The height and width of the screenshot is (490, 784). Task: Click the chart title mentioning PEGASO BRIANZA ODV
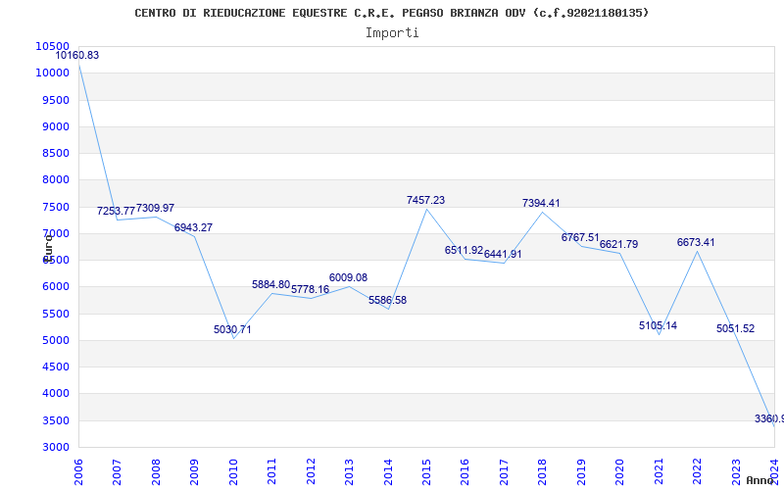coord(391,13)
